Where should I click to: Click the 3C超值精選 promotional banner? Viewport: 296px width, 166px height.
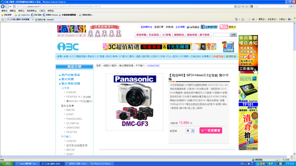(x=160, y=47)
